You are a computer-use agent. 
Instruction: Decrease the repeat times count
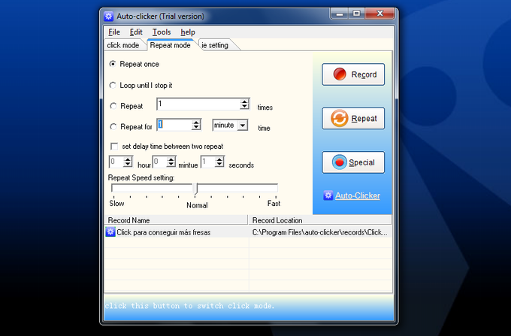point(244,107)
